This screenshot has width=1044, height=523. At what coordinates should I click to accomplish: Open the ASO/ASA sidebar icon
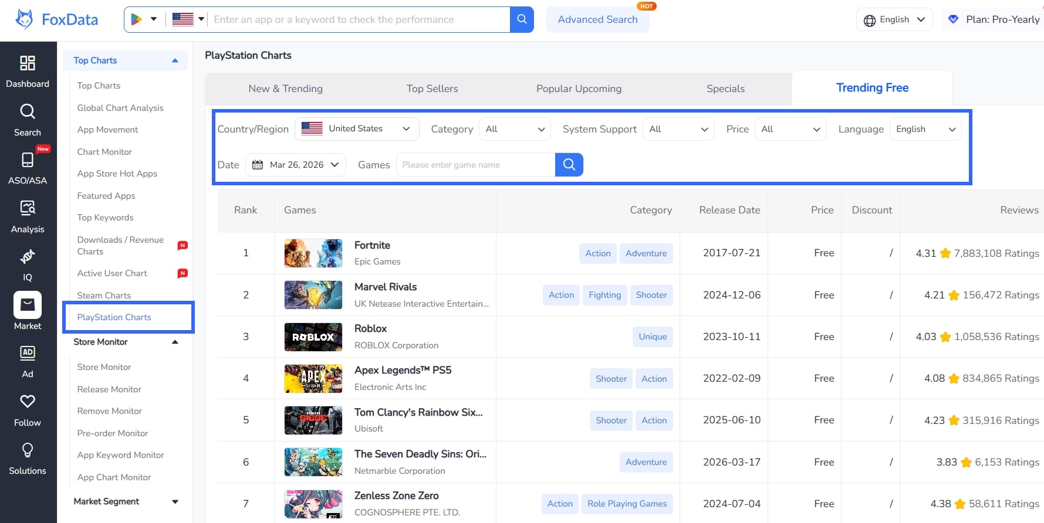pos(28,159)
